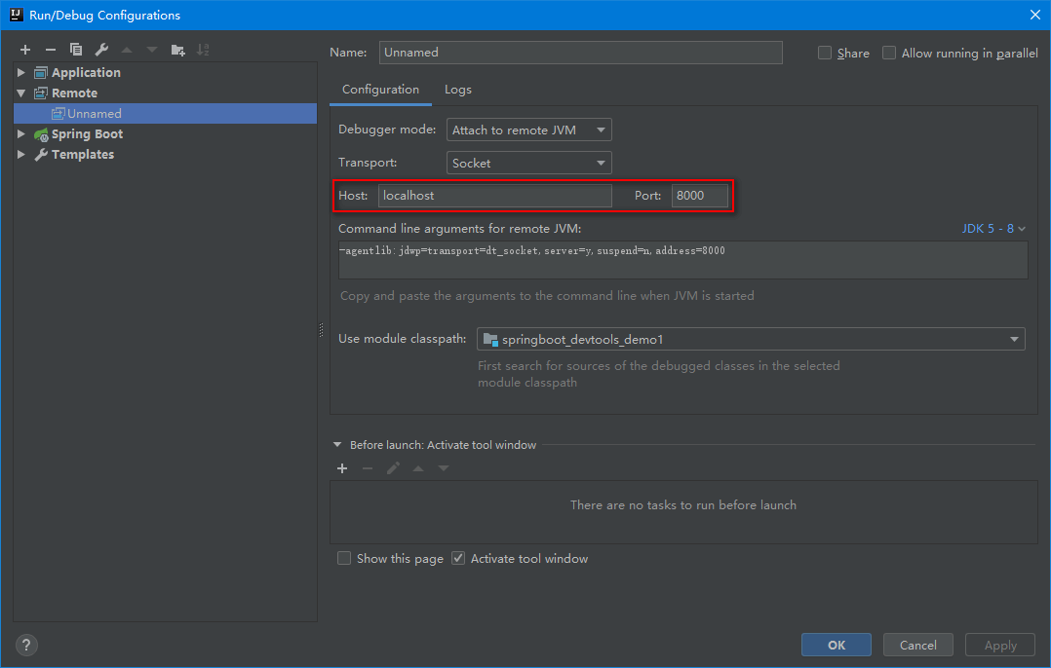1051x668 pixels.
Task: Click the wrench Edit Defaults icon
Action: tap(101, 50)
